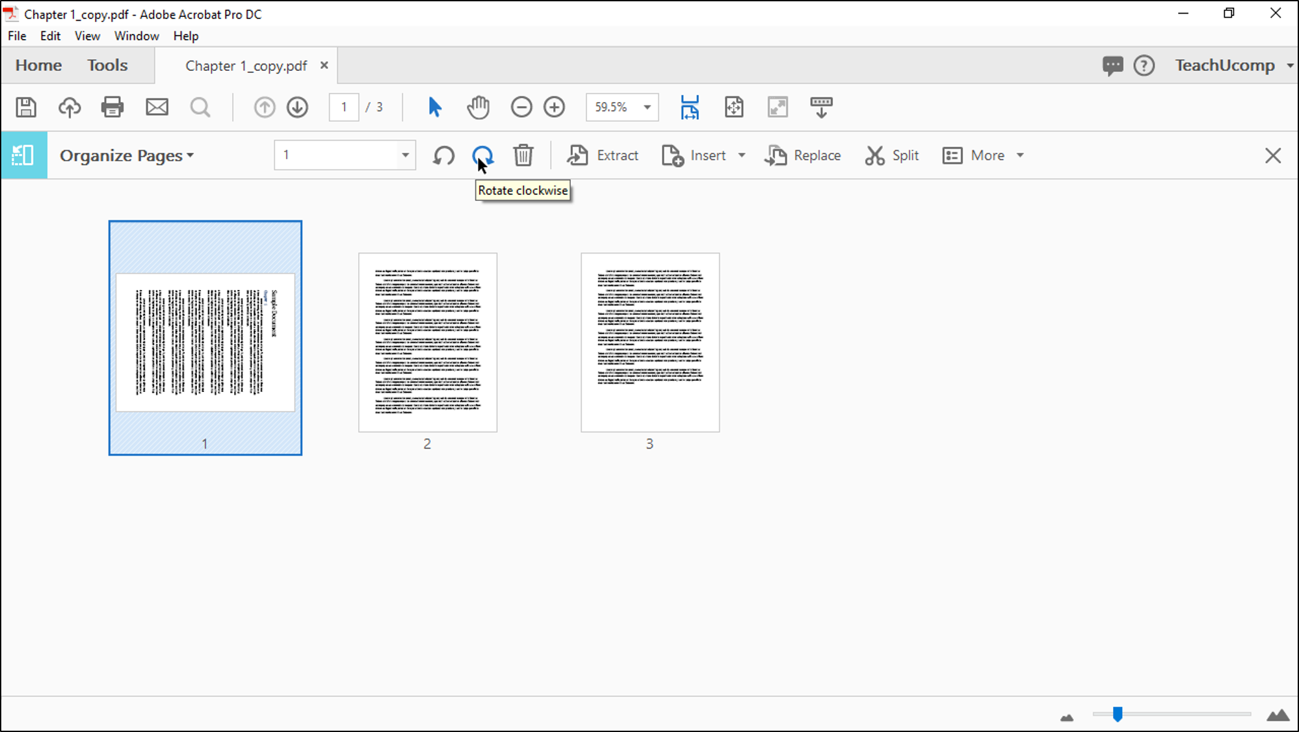
Task: Open the help question mark icon
Action: [x=1144, y=66]
